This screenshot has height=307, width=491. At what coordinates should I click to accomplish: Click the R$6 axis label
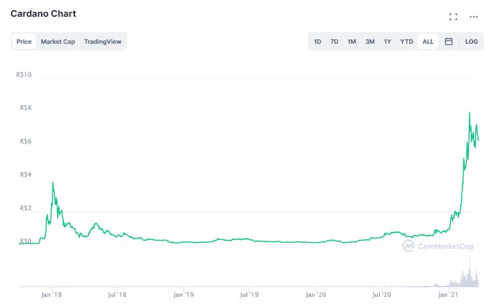[x=25, y=142]
